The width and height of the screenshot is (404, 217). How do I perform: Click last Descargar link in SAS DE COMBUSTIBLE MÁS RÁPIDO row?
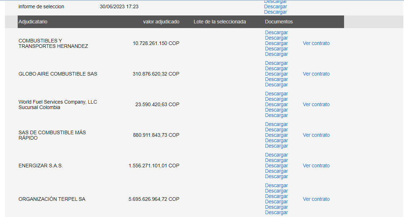tap(276, 146)
